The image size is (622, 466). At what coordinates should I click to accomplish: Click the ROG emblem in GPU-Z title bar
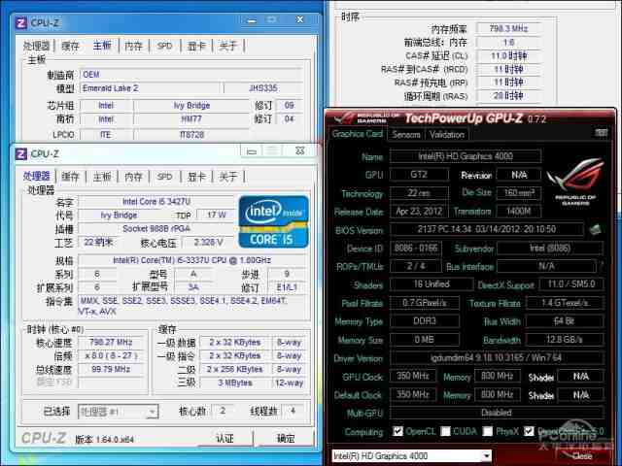pyautogui.click(x=343, y=118)
